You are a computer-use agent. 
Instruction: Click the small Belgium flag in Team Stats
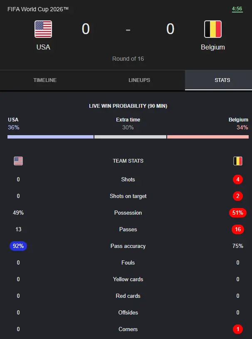tap(238, 161)
